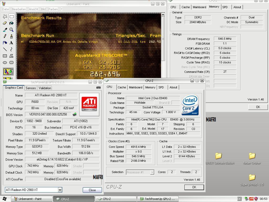Click the Driver Version ati2mtag field
Image resolution: width=269 pixels, height=202 pixels.
62,159
